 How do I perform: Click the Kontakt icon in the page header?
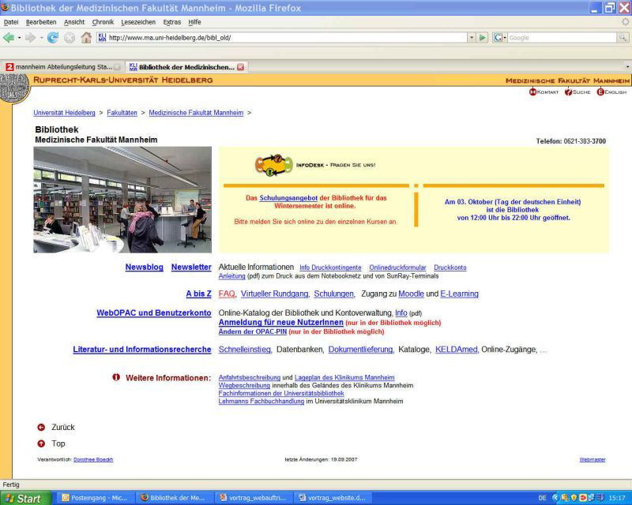[533, 92]
